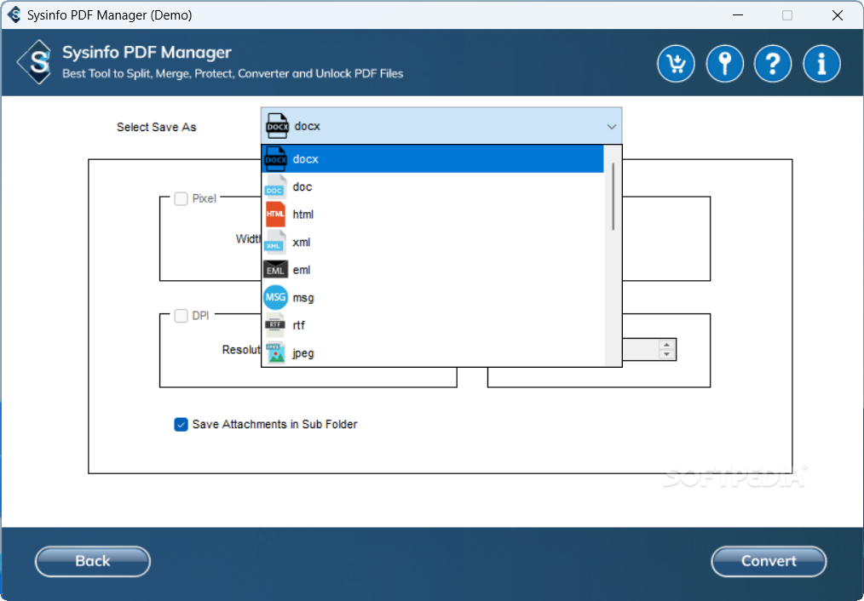Screen dimensions: 864x601
Task: Click the RTF file icon in list
Action: coord(275,325)
